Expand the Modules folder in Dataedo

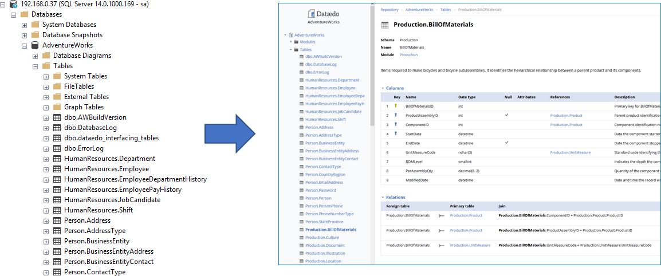tap(291, 42)
